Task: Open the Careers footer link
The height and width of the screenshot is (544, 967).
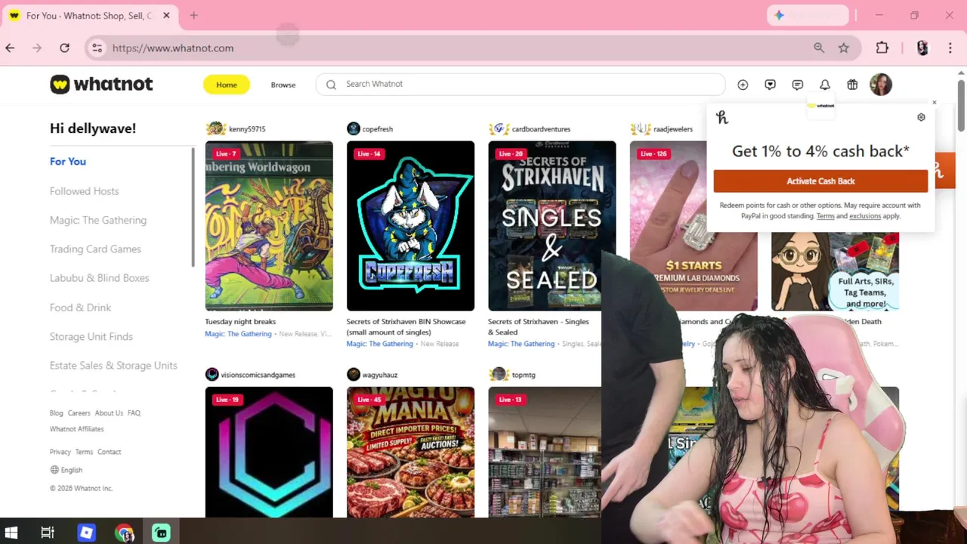Action: [x=79, y=413]
